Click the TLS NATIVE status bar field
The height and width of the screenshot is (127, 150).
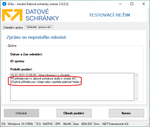pyautogui.click(x=44, y=124)
